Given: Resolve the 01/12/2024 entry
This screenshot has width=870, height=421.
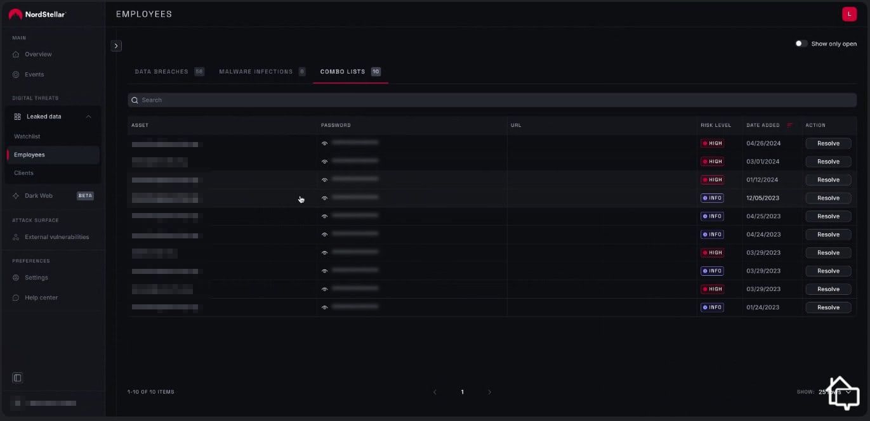Looking at the screenshot, I should (x=828, y=180).
